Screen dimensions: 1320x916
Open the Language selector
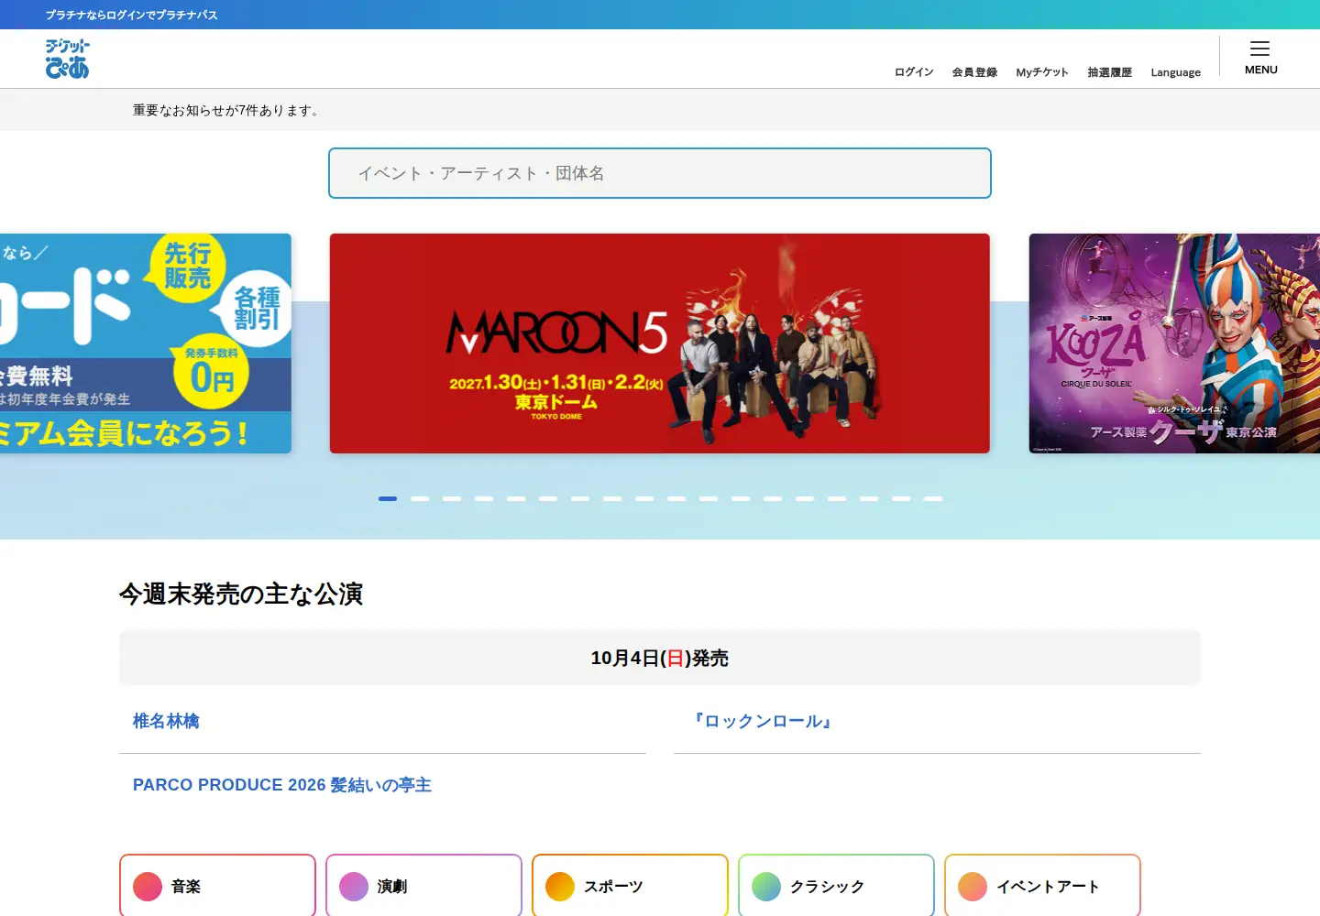point(1176,72)
